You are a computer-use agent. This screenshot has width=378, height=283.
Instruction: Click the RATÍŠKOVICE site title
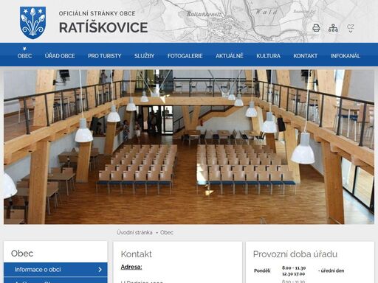(103, 27)
